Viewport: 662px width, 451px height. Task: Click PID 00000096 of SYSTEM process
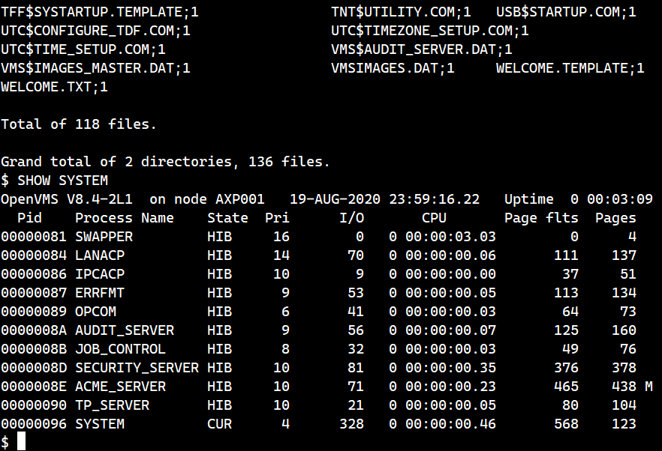tap(34, 424)
